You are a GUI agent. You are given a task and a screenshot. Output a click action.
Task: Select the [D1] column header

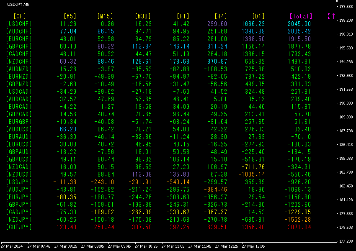258,16
